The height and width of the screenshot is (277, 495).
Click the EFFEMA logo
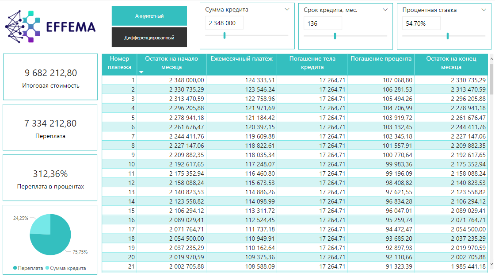point(50,27)
